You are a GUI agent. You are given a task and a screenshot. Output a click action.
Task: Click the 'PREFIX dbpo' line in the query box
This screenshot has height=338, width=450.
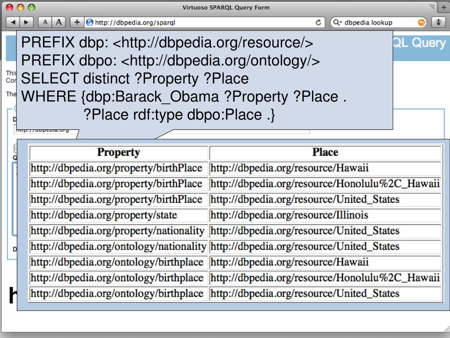coord(170,61)
